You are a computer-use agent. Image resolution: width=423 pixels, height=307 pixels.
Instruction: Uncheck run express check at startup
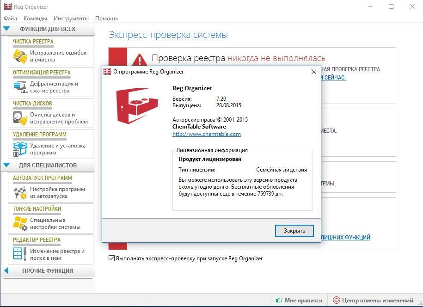[111, 258]
